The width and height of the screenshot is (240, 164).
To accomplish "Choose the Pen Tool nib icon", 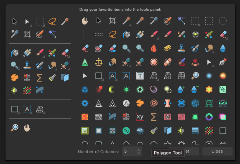I will 223,62.
